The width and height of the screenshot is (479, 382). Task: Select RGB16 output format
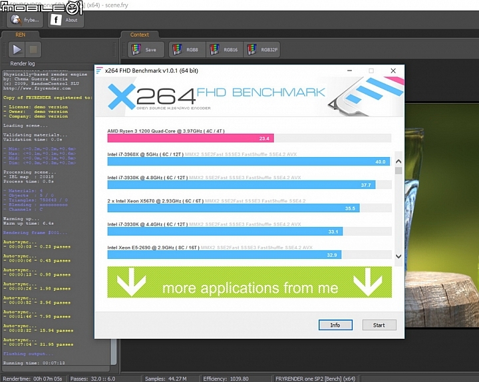click(225, 49)
